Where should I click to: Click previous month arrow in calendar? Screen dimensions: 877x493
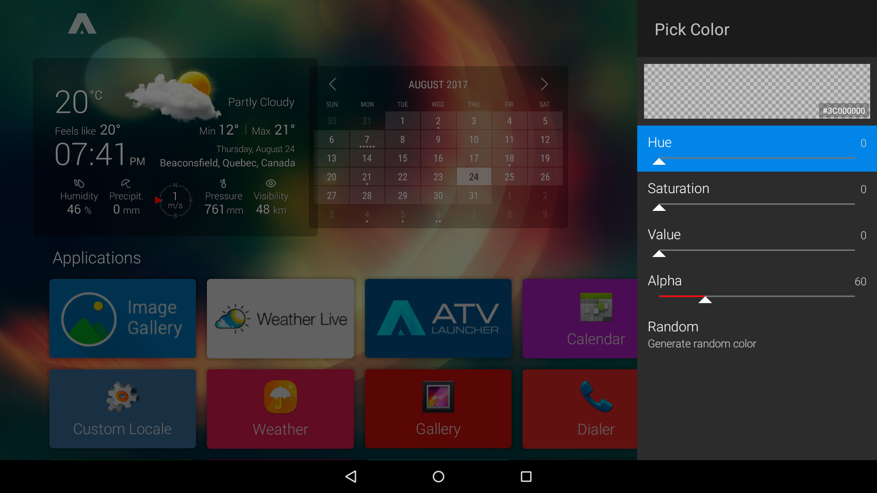coord(333,84)
